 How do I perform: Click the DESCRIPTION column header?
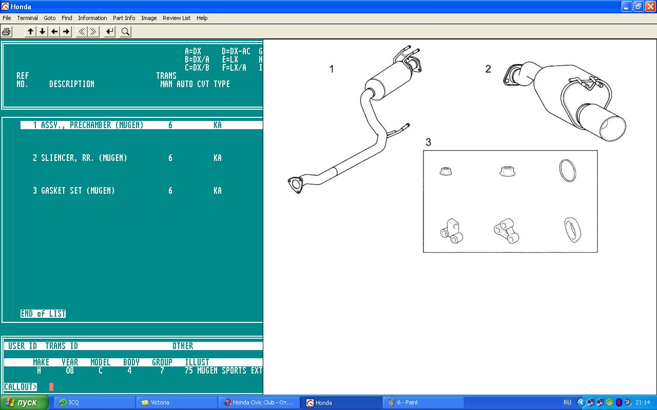coord(72,84)
